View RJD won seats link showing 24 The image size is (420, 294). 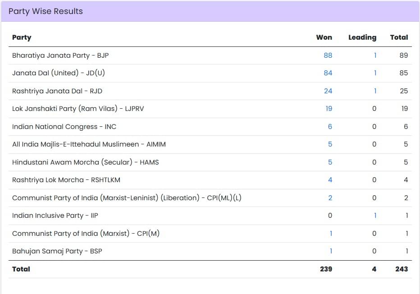click(x=328, y=91)
